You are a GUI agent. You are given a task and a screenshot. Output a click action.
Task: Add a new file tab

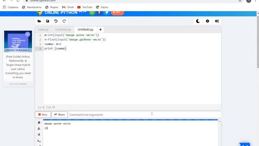100,30
